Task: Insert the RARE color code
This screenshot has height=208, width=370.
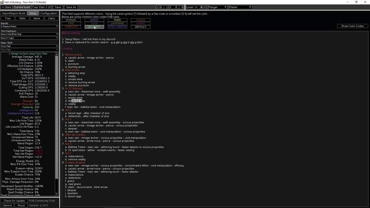Action: coord(117,20)
